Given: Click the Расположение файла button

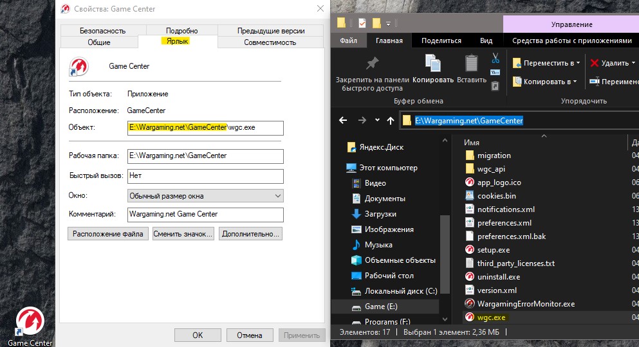Looking at the screenshot, I should [x=108, y=234].
